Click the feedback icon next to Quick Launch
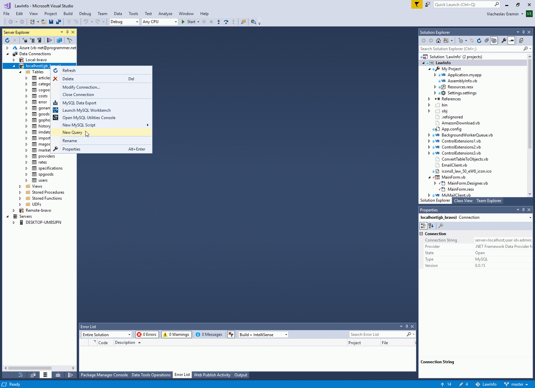 coord(428,4)
